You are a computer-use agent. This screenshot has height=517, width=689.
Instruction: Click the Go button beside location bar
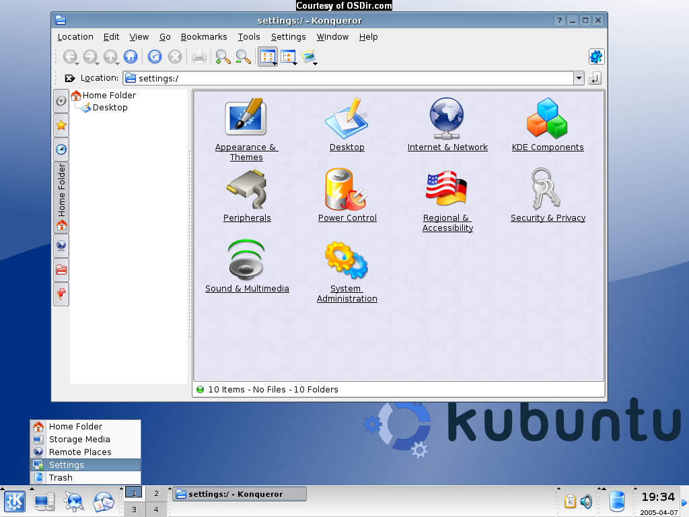(595, 78)
